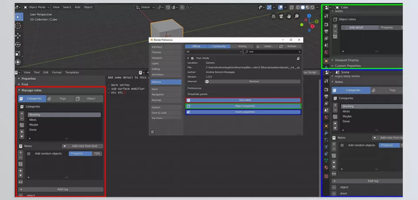Collapse the Manage notes panel
Screen dimensions: 418x200
point(31,90)
